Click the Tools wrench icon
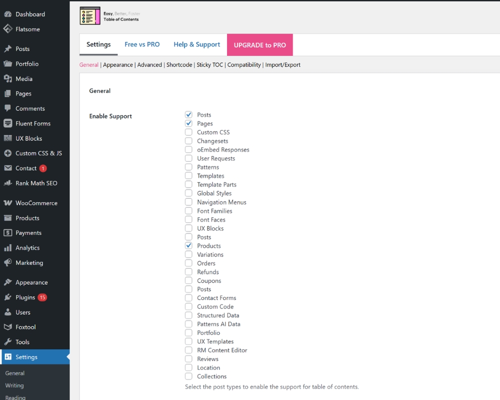500x400 pixels. tap(8, 342)
